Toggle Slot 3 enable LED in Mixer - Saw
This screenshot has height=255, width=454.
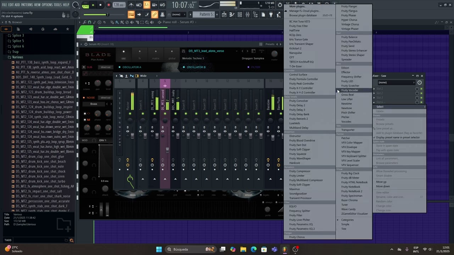click(x=421, y=98)
